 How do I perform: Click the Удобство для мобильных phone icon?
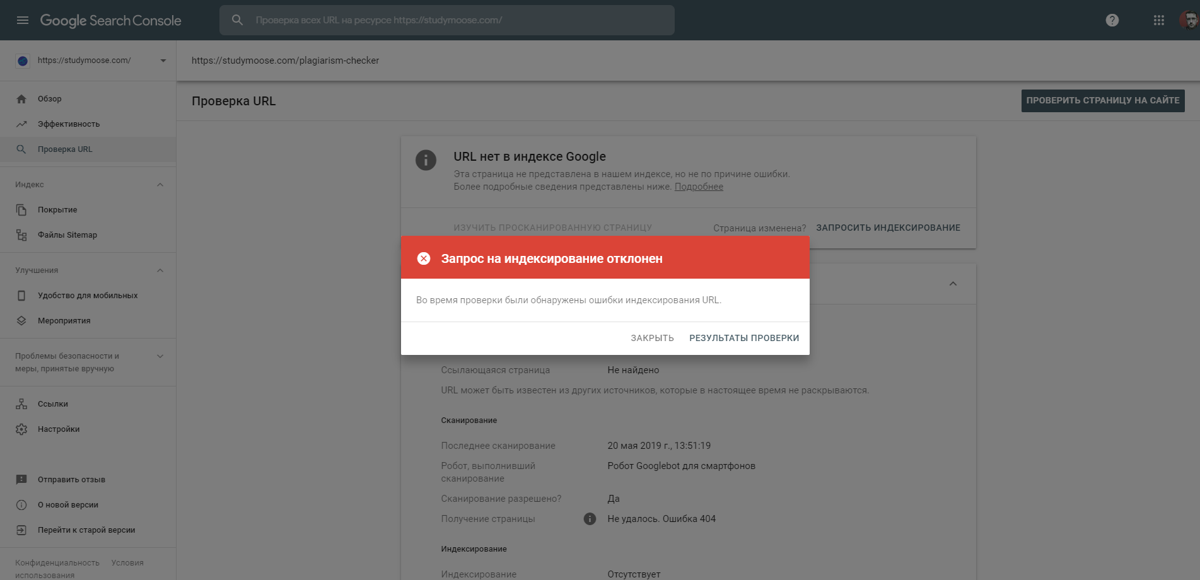tap(21, 296)
